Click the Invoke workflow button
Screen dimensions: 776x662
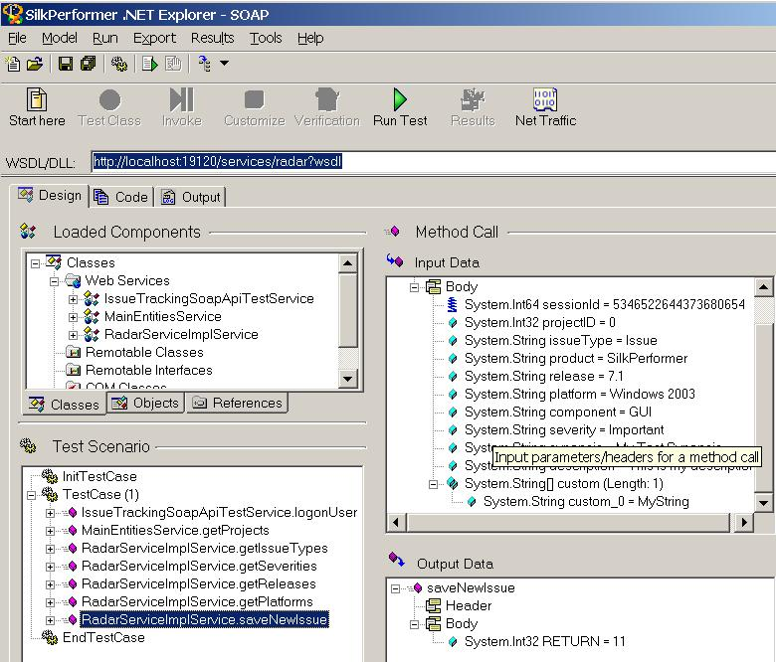182,106
